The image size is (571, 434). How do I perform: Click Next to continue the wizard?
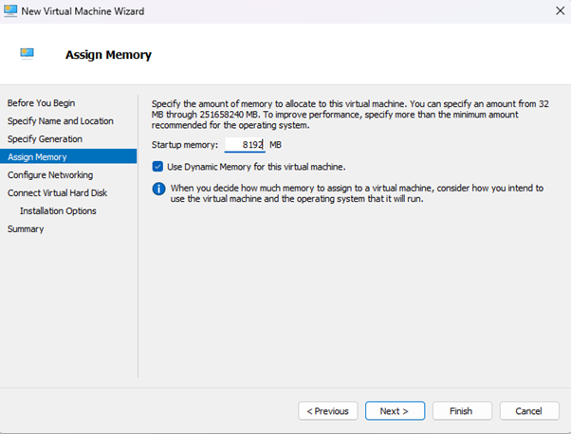(394, 411)
